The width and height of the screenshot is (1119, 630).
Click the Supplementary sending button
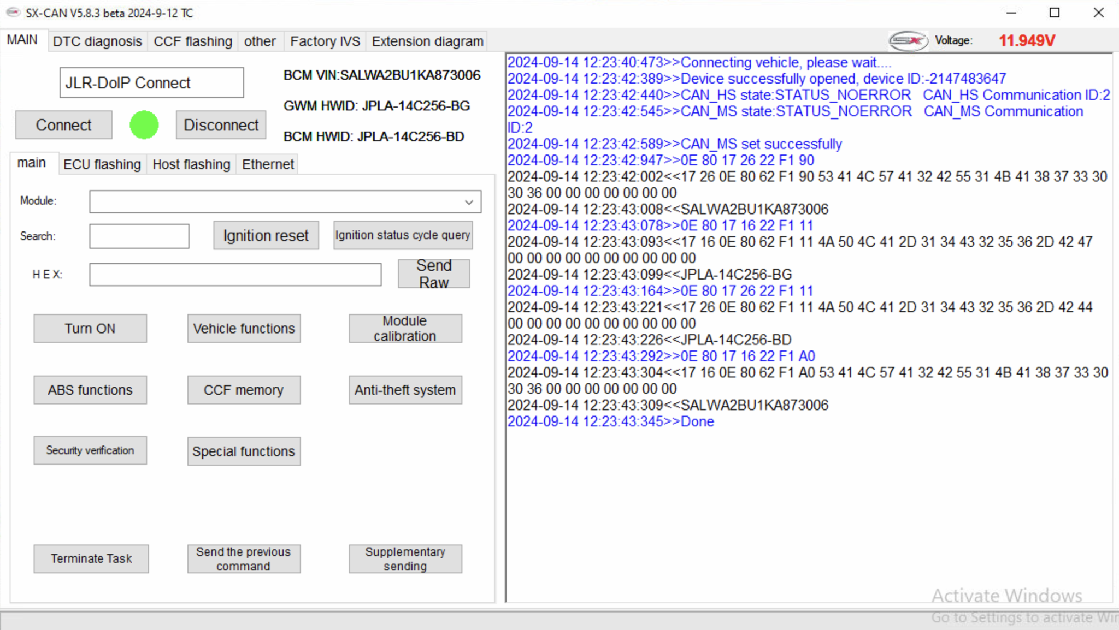tap(405, 558)
